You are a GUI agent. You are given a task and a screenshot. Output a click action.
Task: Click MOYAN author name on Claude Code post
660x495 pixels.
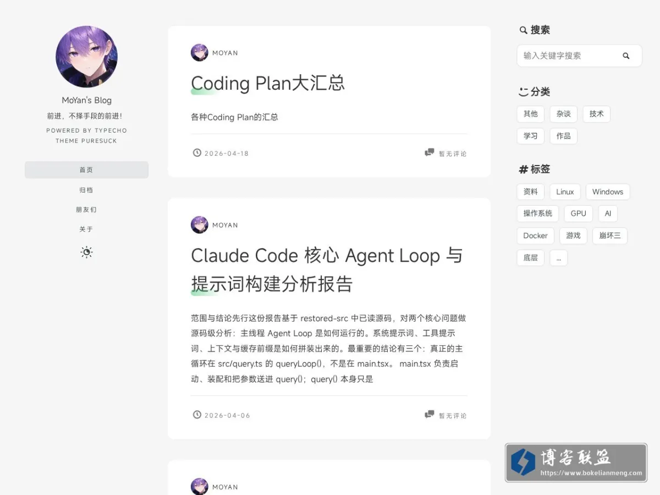(x=226, y=226)
